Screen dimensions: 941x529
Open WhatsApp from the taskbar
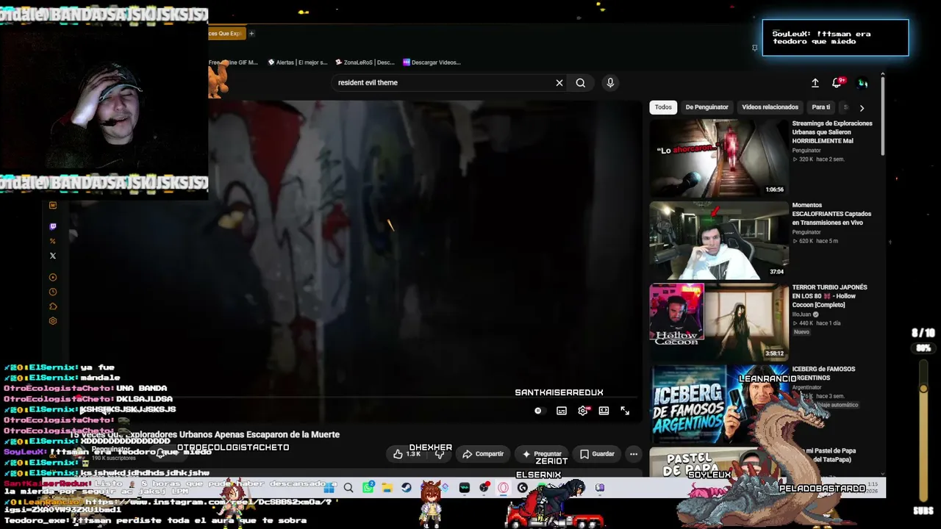[368, 488]
